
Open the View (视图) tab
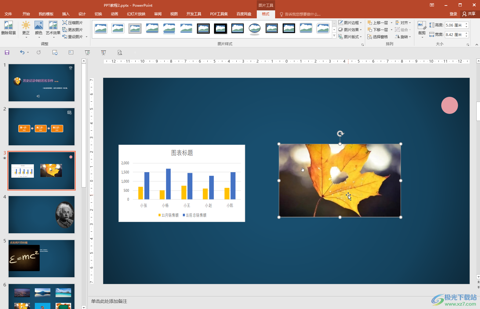point(174,14)
